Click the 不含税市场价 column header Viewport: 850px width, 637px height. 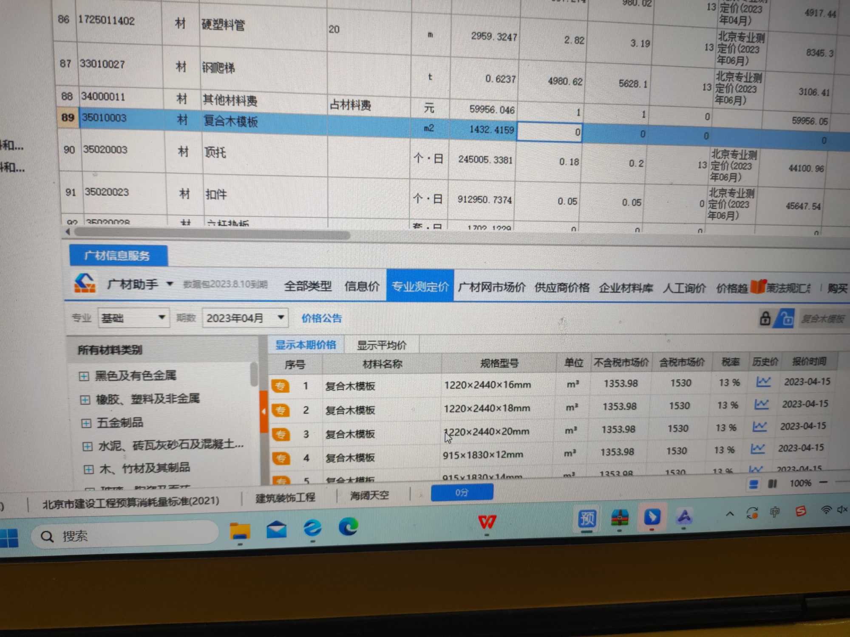click(621, 362)
